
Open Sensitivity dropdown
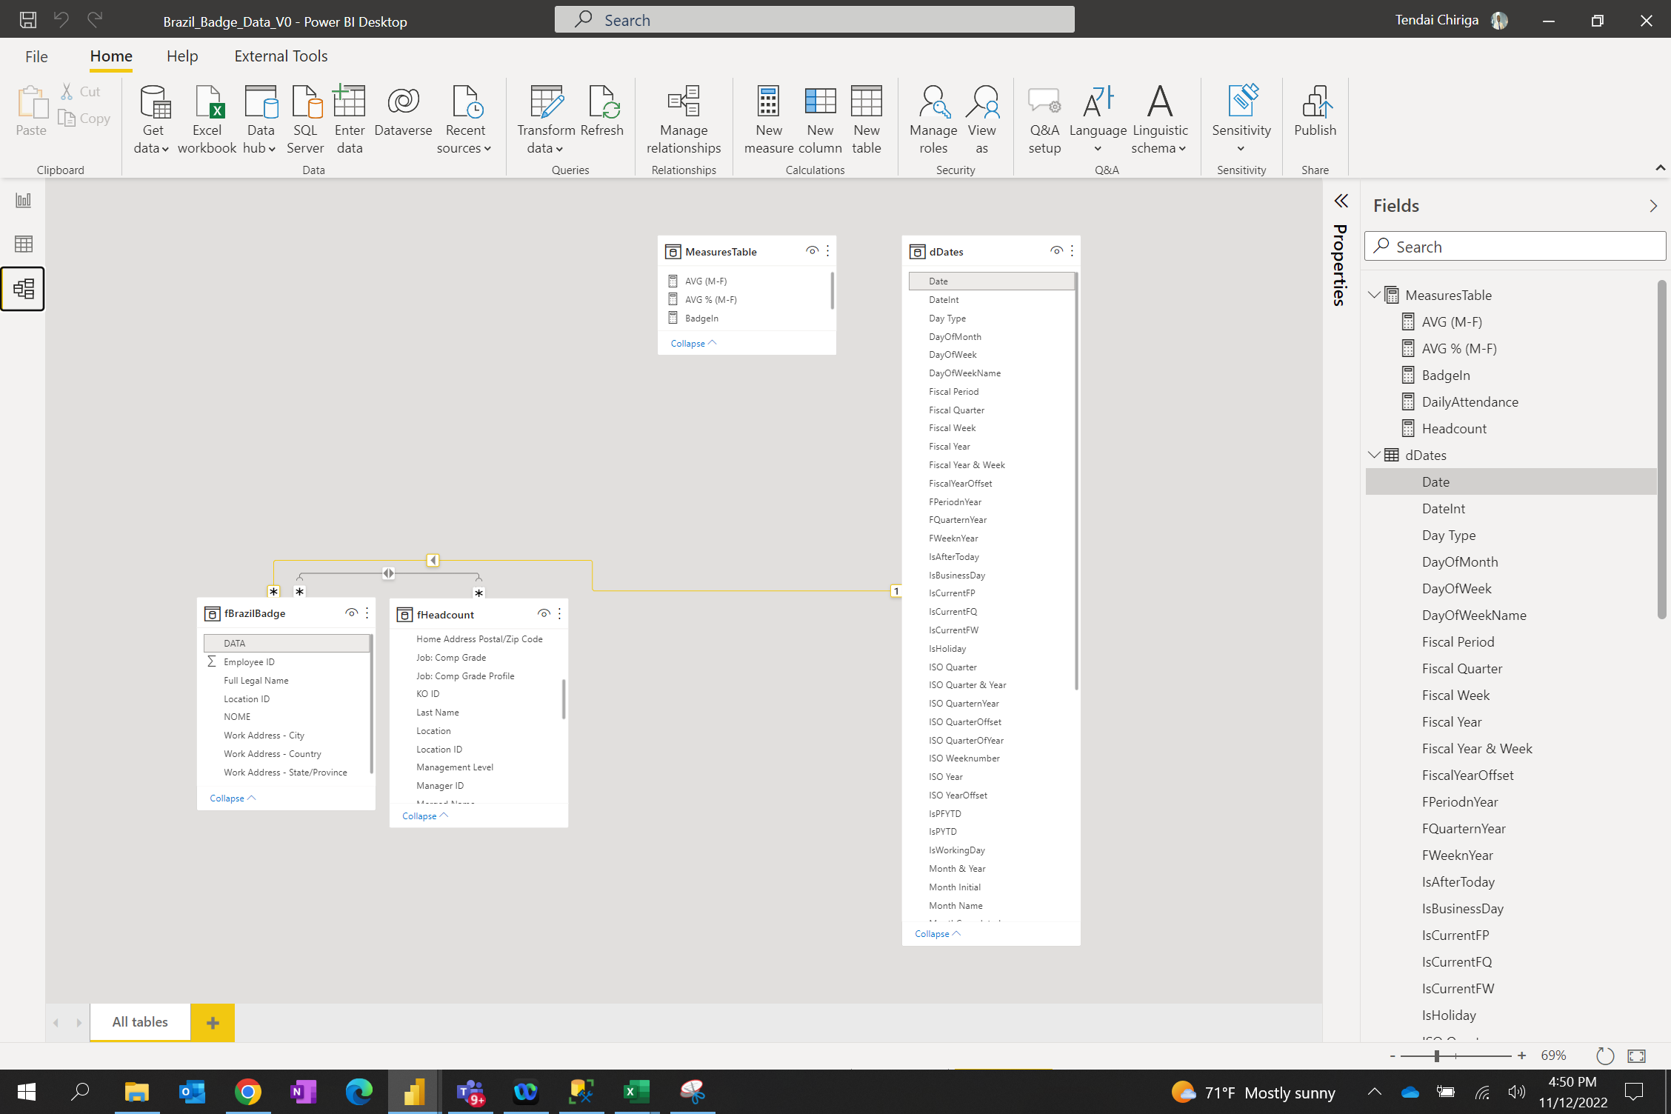click(1241, 120)
